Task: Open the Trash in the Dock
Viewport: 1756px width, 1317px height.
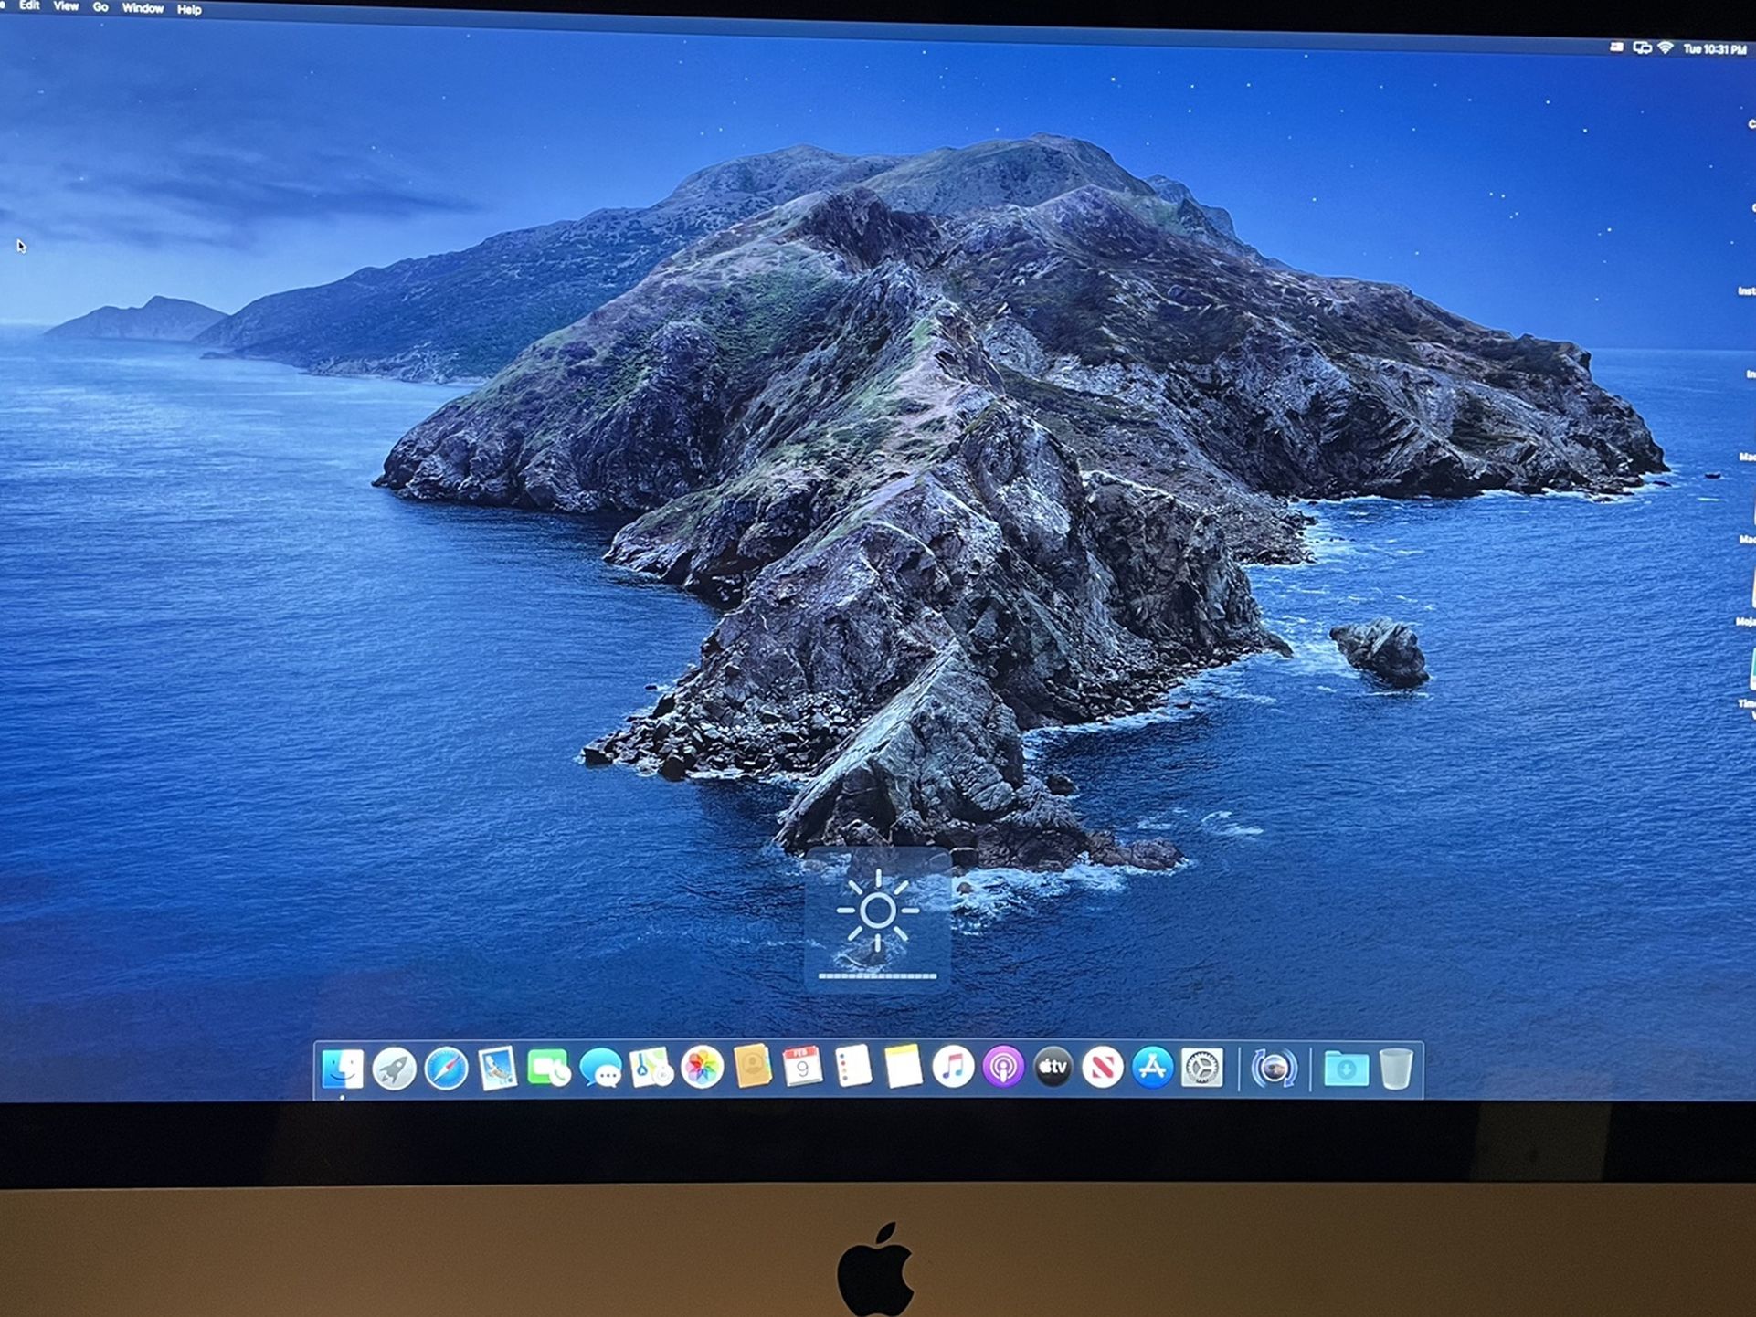Action: [x=1395, y=1068]
